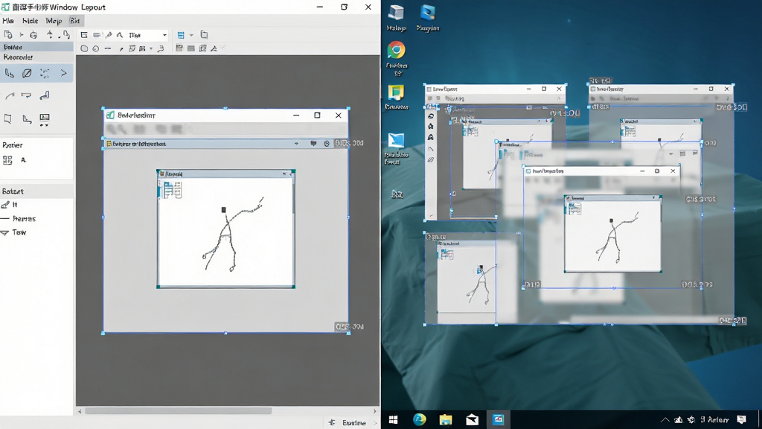
Task: Select the pen icon beside the font box
Action: coord(109,35)
